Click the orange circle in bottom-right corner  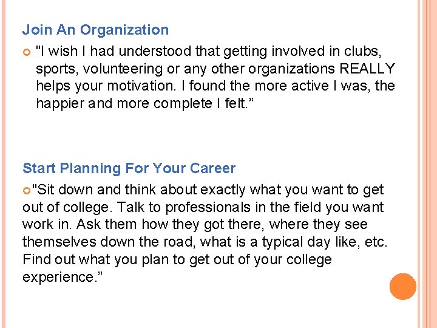click(402, 287)
